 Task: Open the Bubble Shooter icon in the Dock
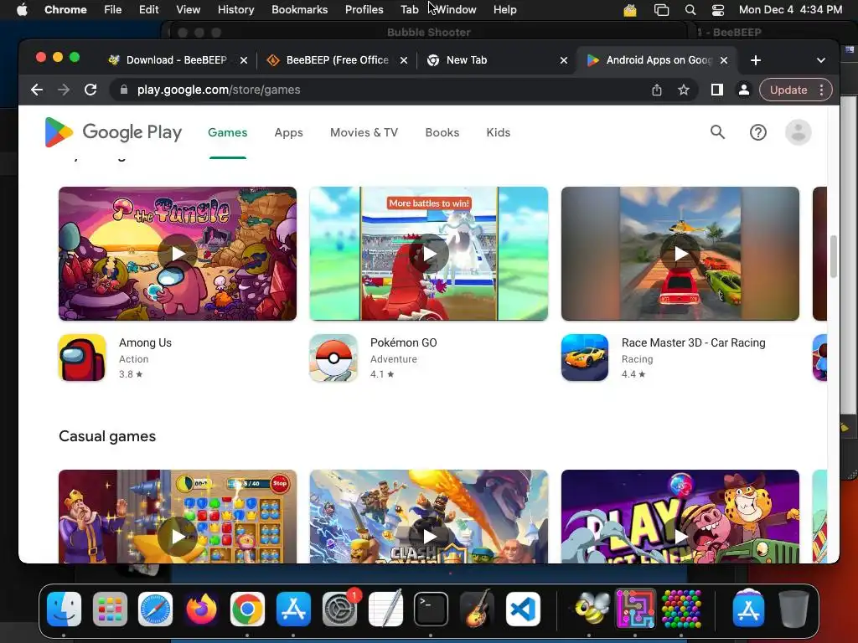pyautogui.click(x=681, y=609)
